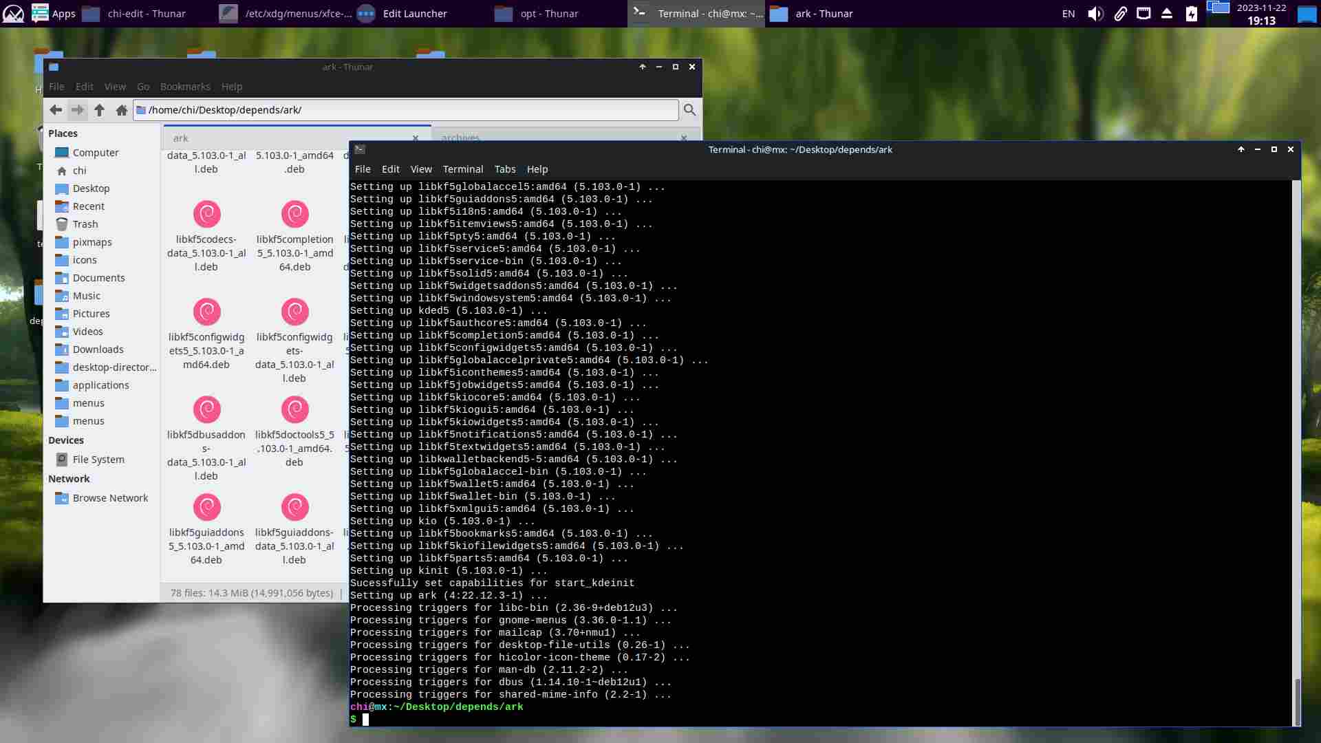Click the home folder toolbar icon
Image resolution: width=1321 pixels, height=743 pixels.
[122, 110]
